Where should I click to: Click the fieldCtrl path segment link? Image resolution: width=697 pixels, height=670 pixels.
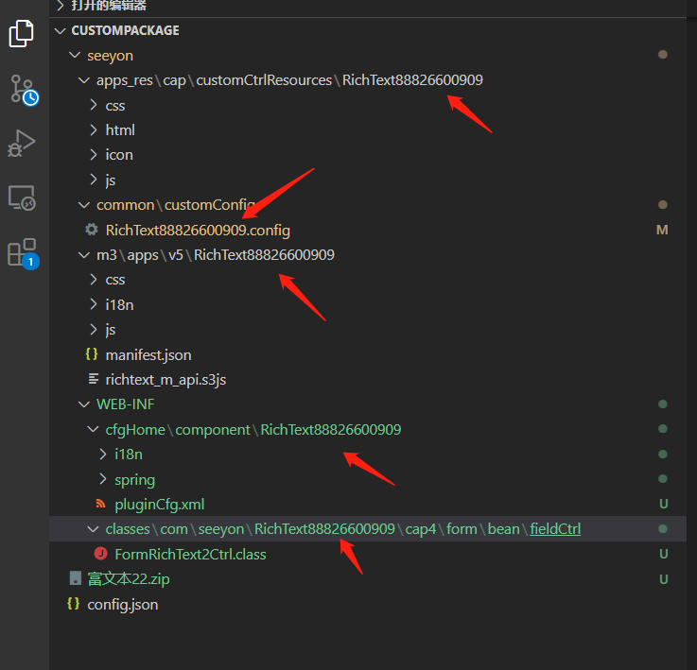(554, 529)
